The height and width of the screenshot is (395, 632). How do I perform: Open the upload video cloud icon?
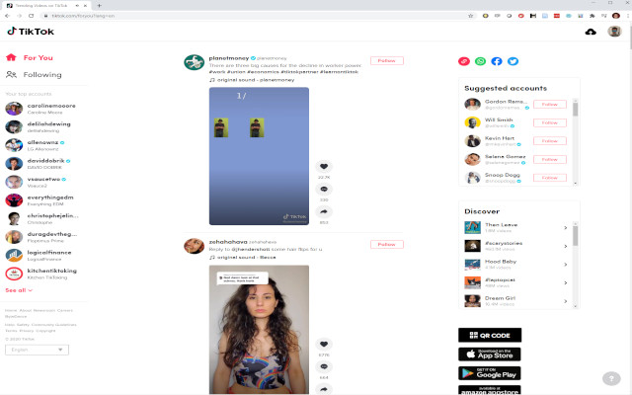[x=591, y=32]
